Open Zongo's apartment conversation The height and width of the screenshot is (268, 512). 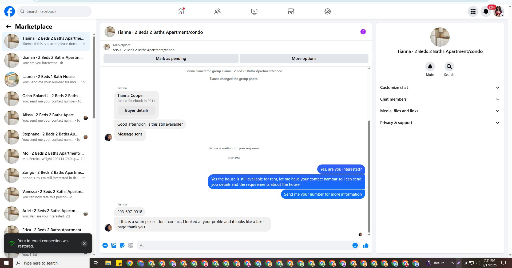[x=46, y=175]
